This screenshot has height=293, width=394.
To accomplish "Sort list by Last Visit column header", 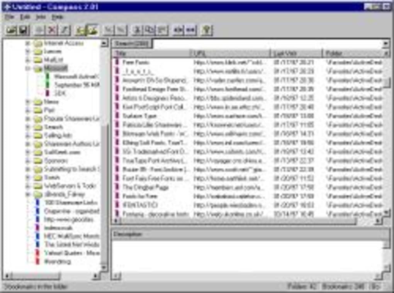I will click(297, 53).
